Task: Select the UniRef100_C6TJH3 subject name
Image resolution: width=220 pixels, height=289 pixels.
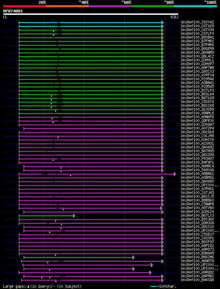Action: (x=197, y=193)
